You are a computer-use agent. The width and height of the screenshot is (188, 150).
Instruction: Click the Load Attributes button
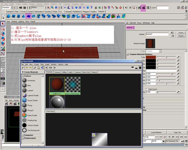(x=156, y=132)
